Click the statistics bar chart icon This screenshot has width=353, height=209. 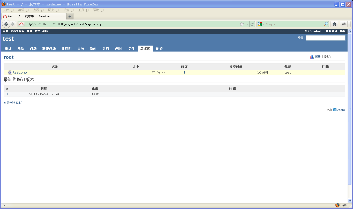tap(312, 57)
